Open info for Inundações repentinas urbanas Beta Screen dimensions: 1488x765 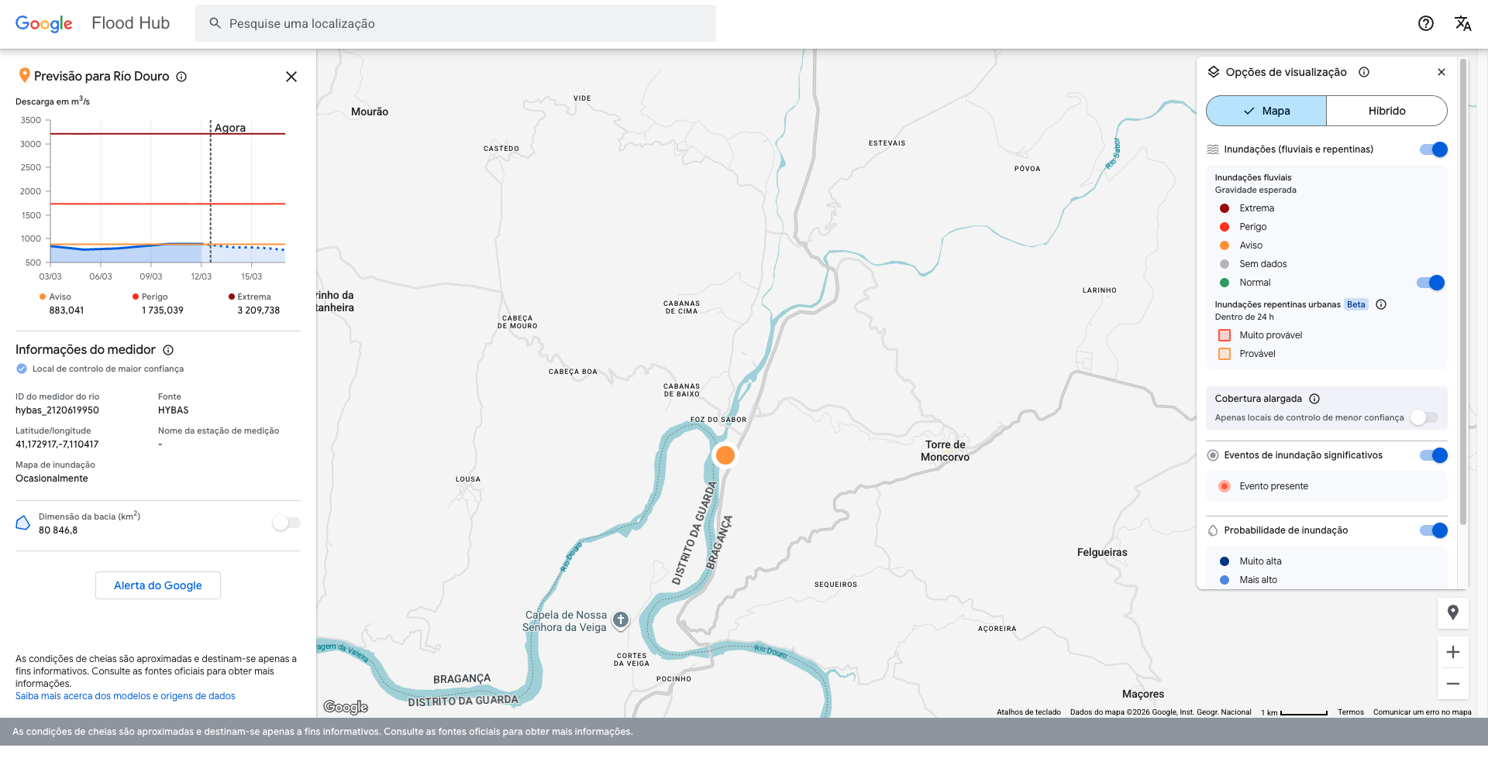coord(1382,304)
